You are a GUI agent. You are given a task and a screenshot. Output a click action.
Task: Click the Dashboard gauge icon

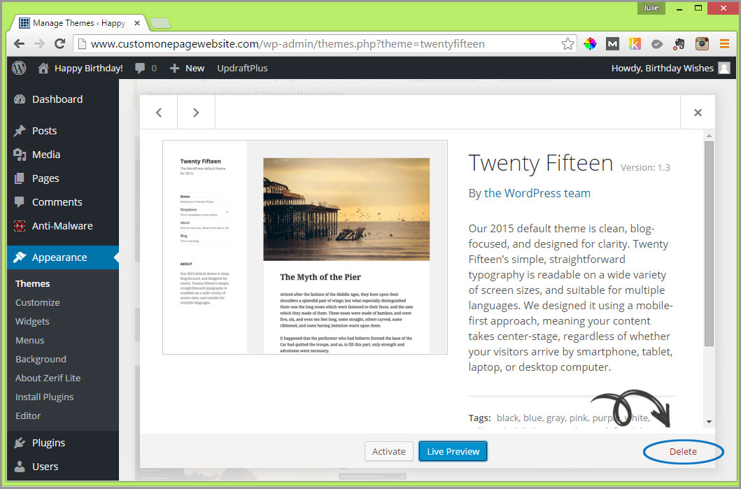coord(20,99)
